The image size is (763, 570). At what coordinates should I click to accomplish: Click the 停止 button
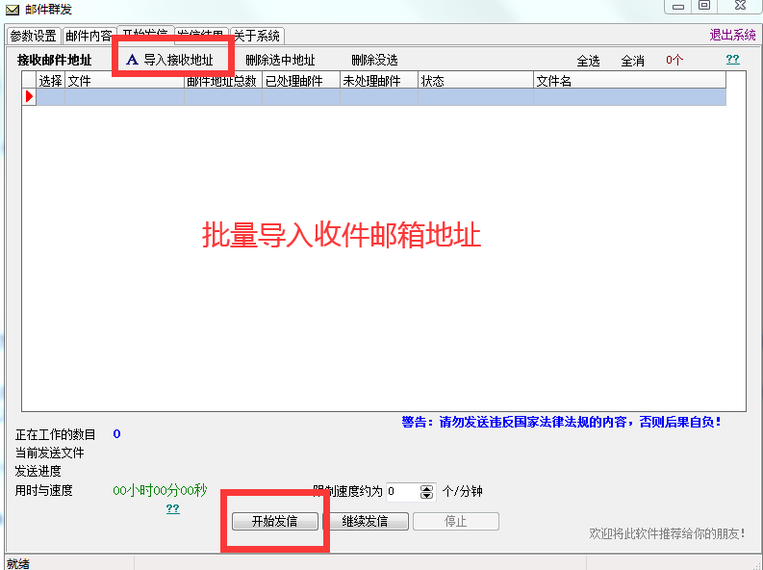pyautogui.click(x=456, y=521)
